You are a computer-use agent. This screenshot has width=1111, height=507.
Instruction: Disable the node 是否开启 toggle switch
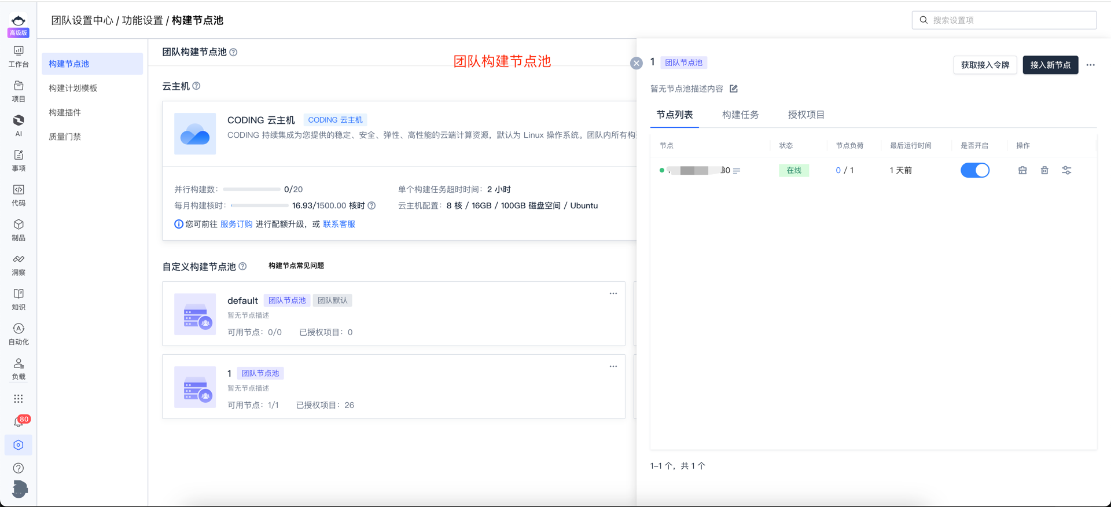point(975,170)
